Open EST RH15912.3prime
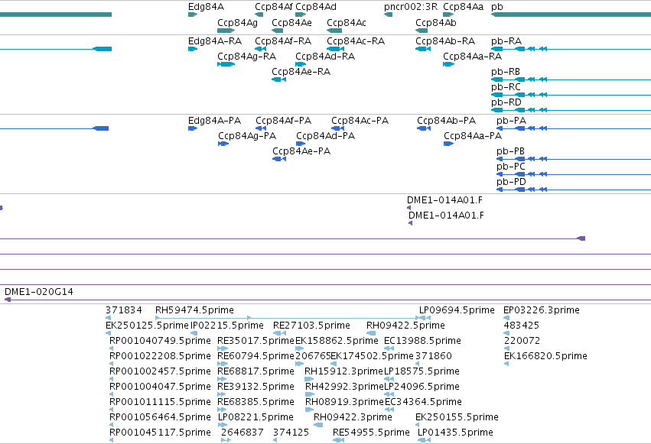651x444 pixels. point(343,371)
